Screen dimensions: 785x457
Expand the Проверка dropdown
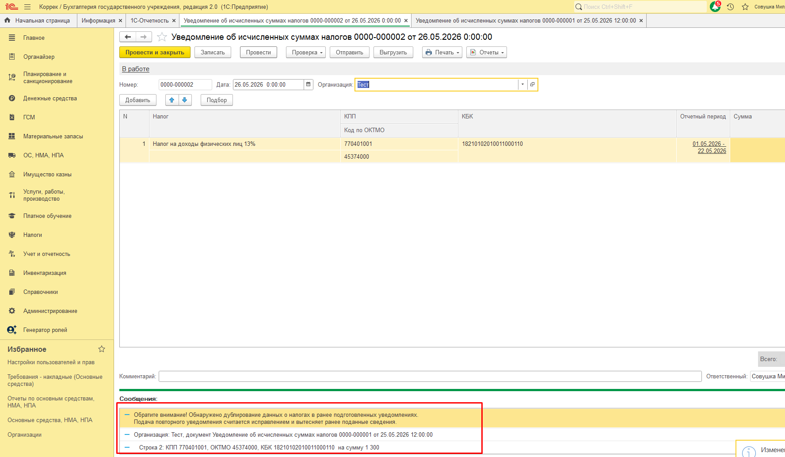(306, 52)
